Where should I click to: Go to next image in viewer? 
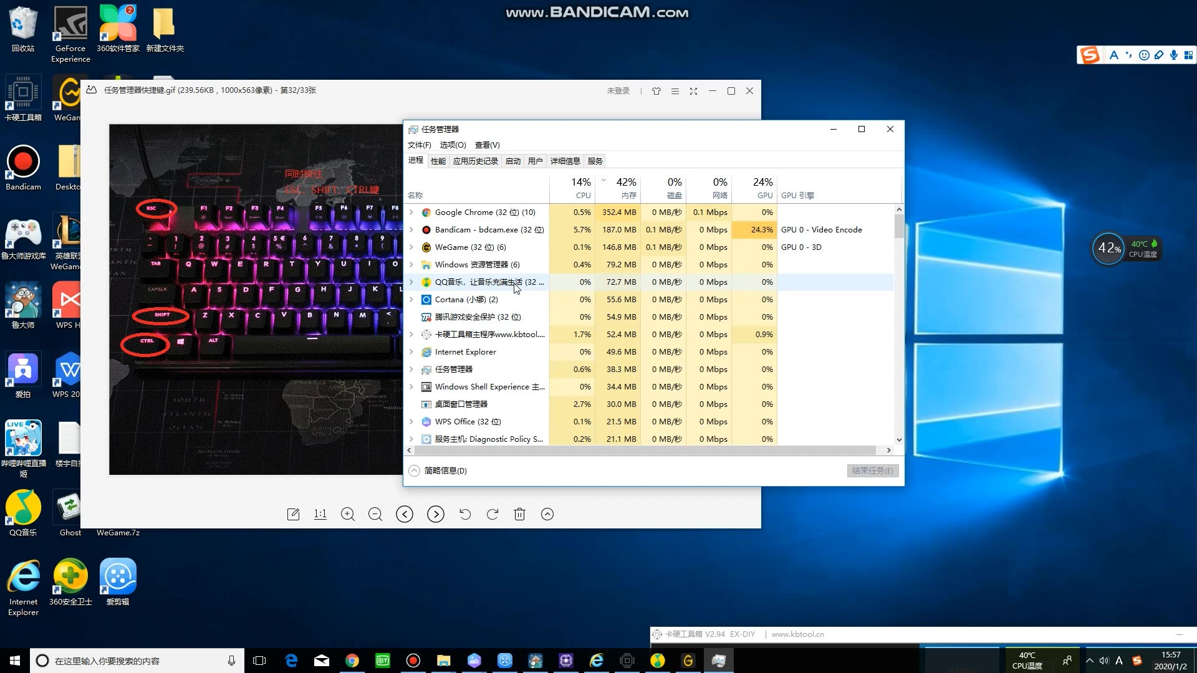coord(436,514)
